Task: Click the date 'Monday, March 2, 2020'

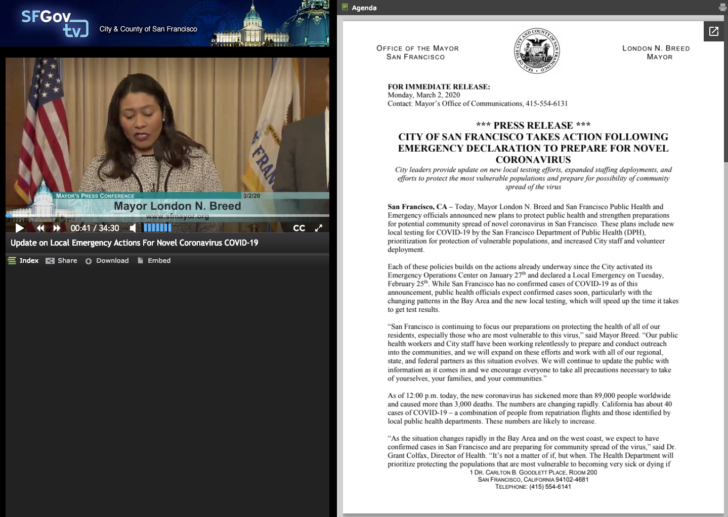Action: point(424,95)
